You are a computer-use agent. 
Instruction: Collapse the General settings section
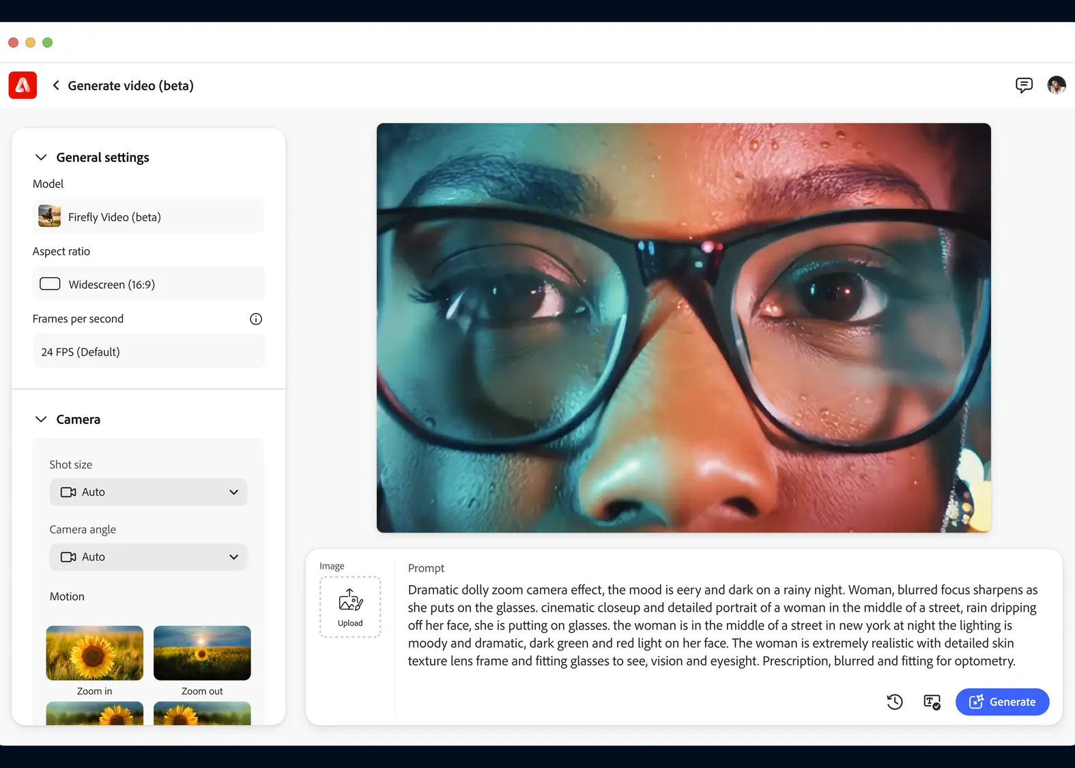coord(41,158)
